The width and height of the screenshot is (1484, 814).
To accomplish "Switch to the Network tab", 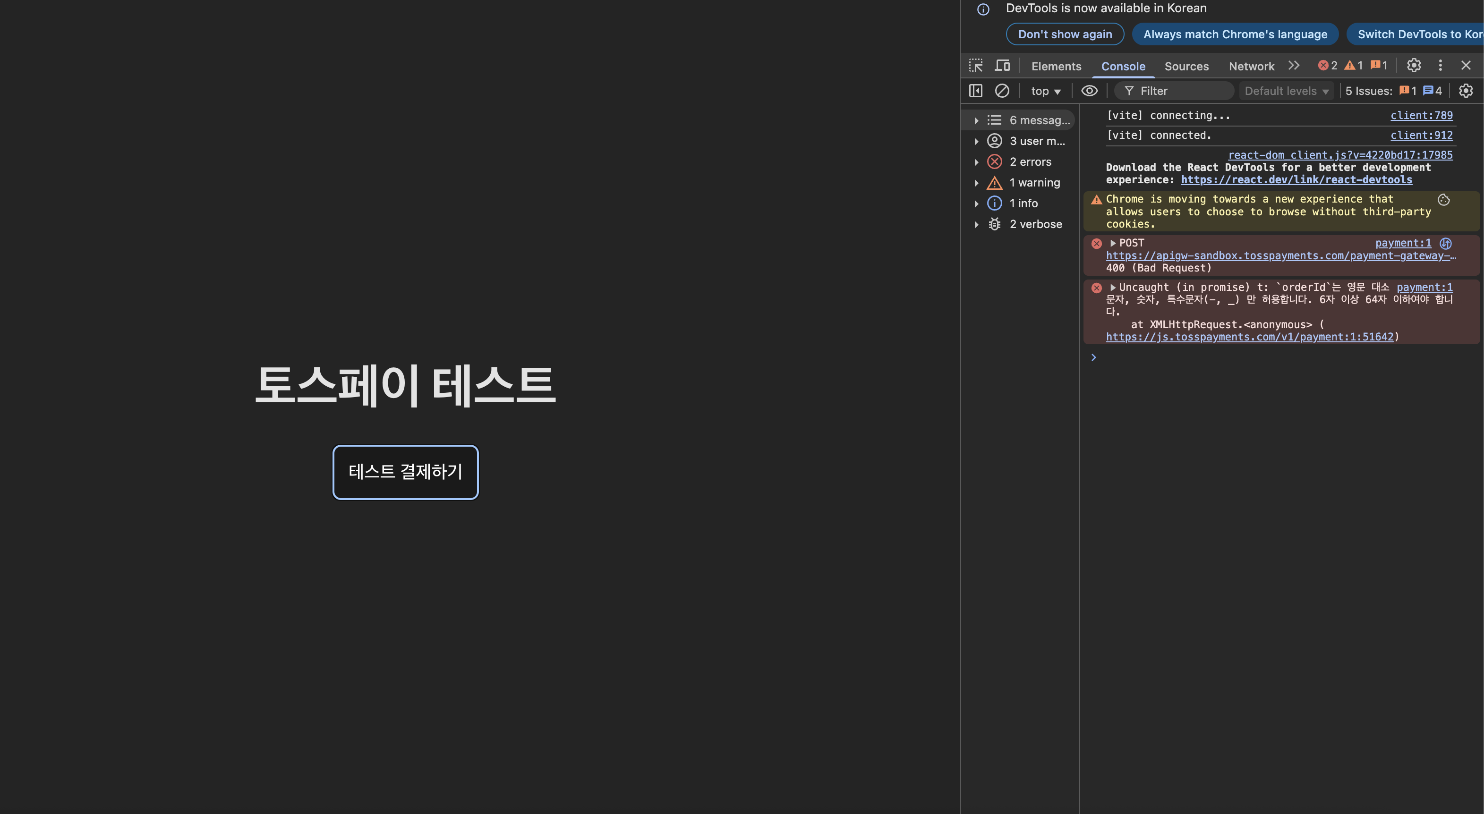I will [1251, 66].
